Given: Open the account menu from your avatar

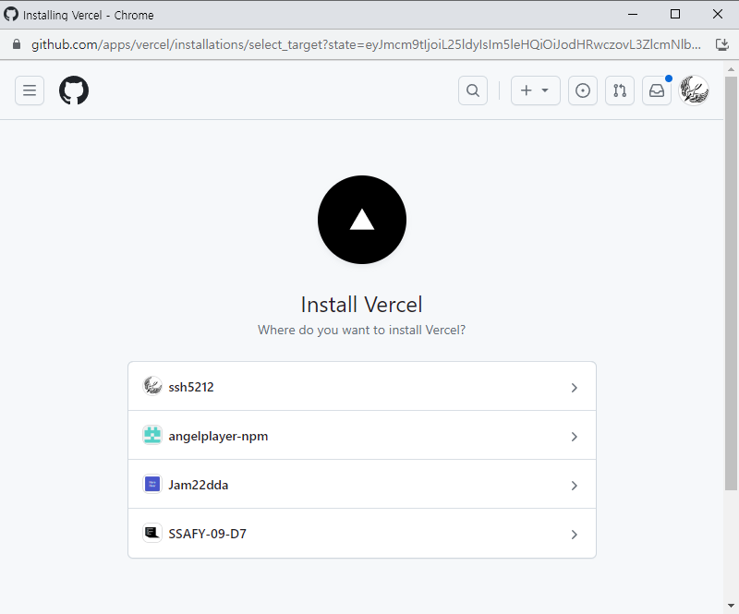Looking at the screenshot, I should pyautogui.click(x=695, y=90).
